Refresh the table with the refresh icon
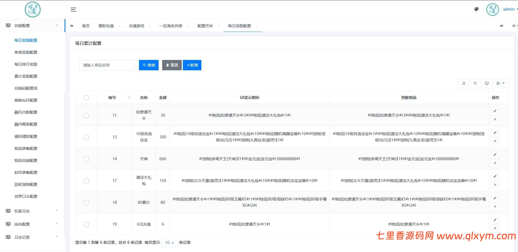Viewport: 518px width, 252px height. tap(475, 83)
